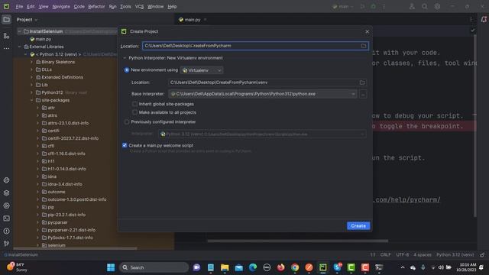Viewport: 489px width, 275px height.
Task: Open base interpreter browse ellipsis button
Action: click(363, 94)
